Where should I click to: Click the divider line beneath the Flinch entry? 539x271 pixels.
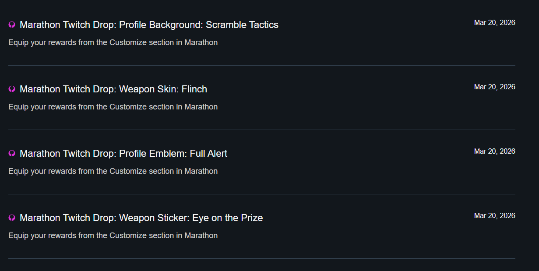coord(262,130)
